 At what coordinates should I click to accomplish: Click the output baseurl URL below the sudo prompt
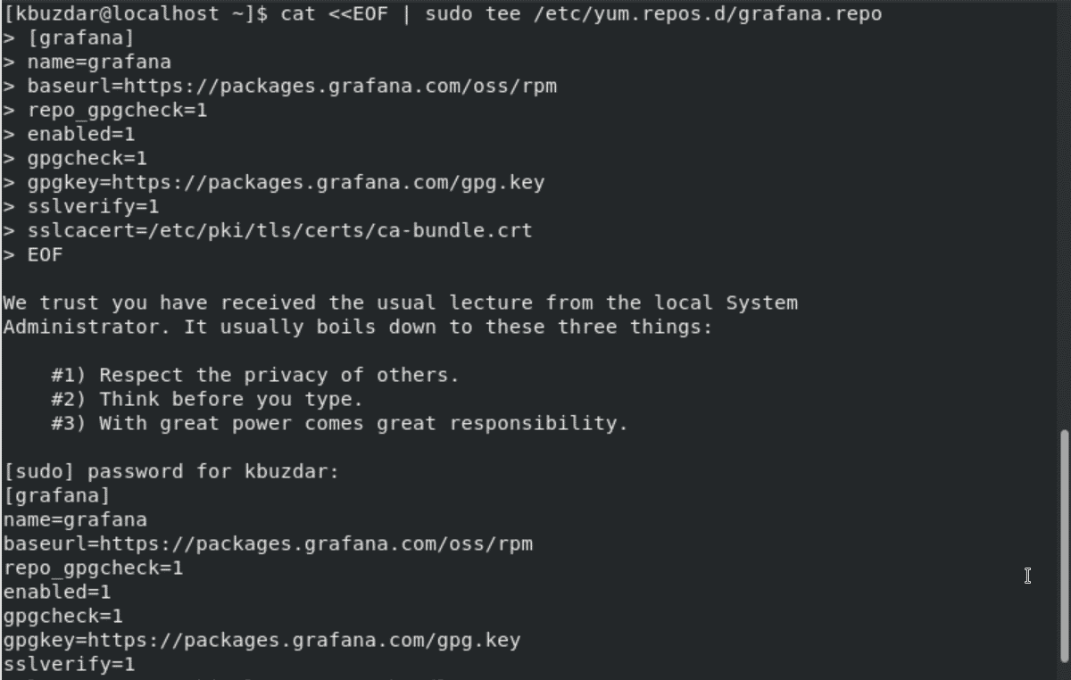click(316, 543)
